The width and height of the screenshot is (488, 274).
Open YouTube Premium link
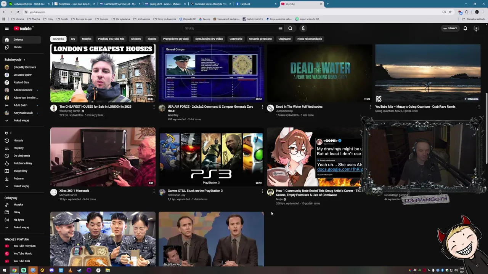22,246
